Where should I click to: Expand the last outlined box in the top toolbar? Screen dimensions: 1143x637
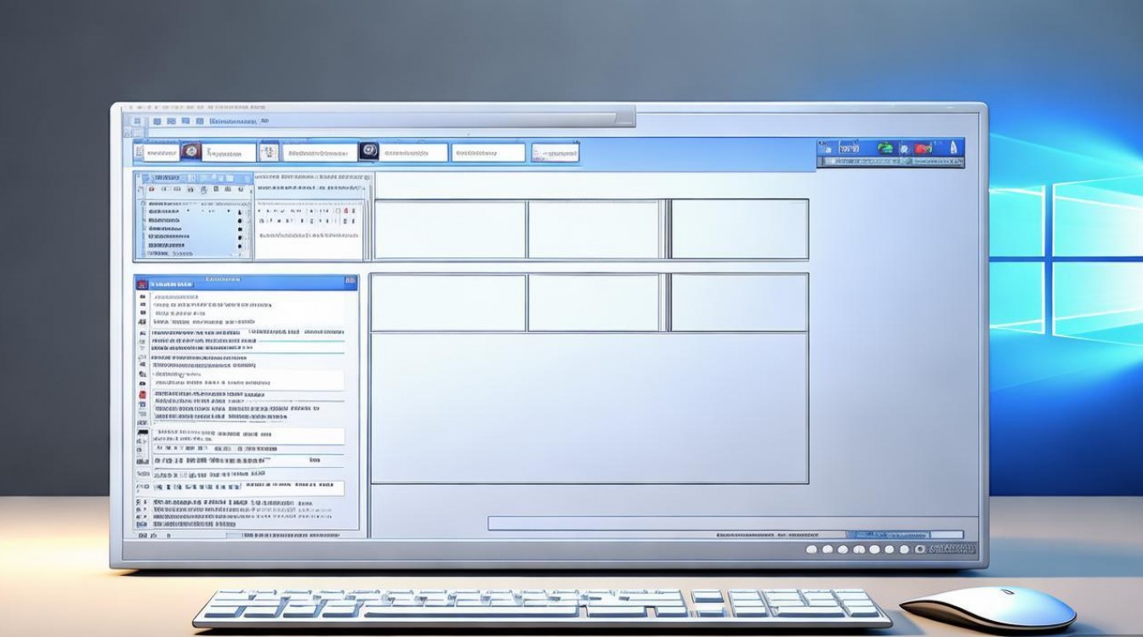coord(554,153)
